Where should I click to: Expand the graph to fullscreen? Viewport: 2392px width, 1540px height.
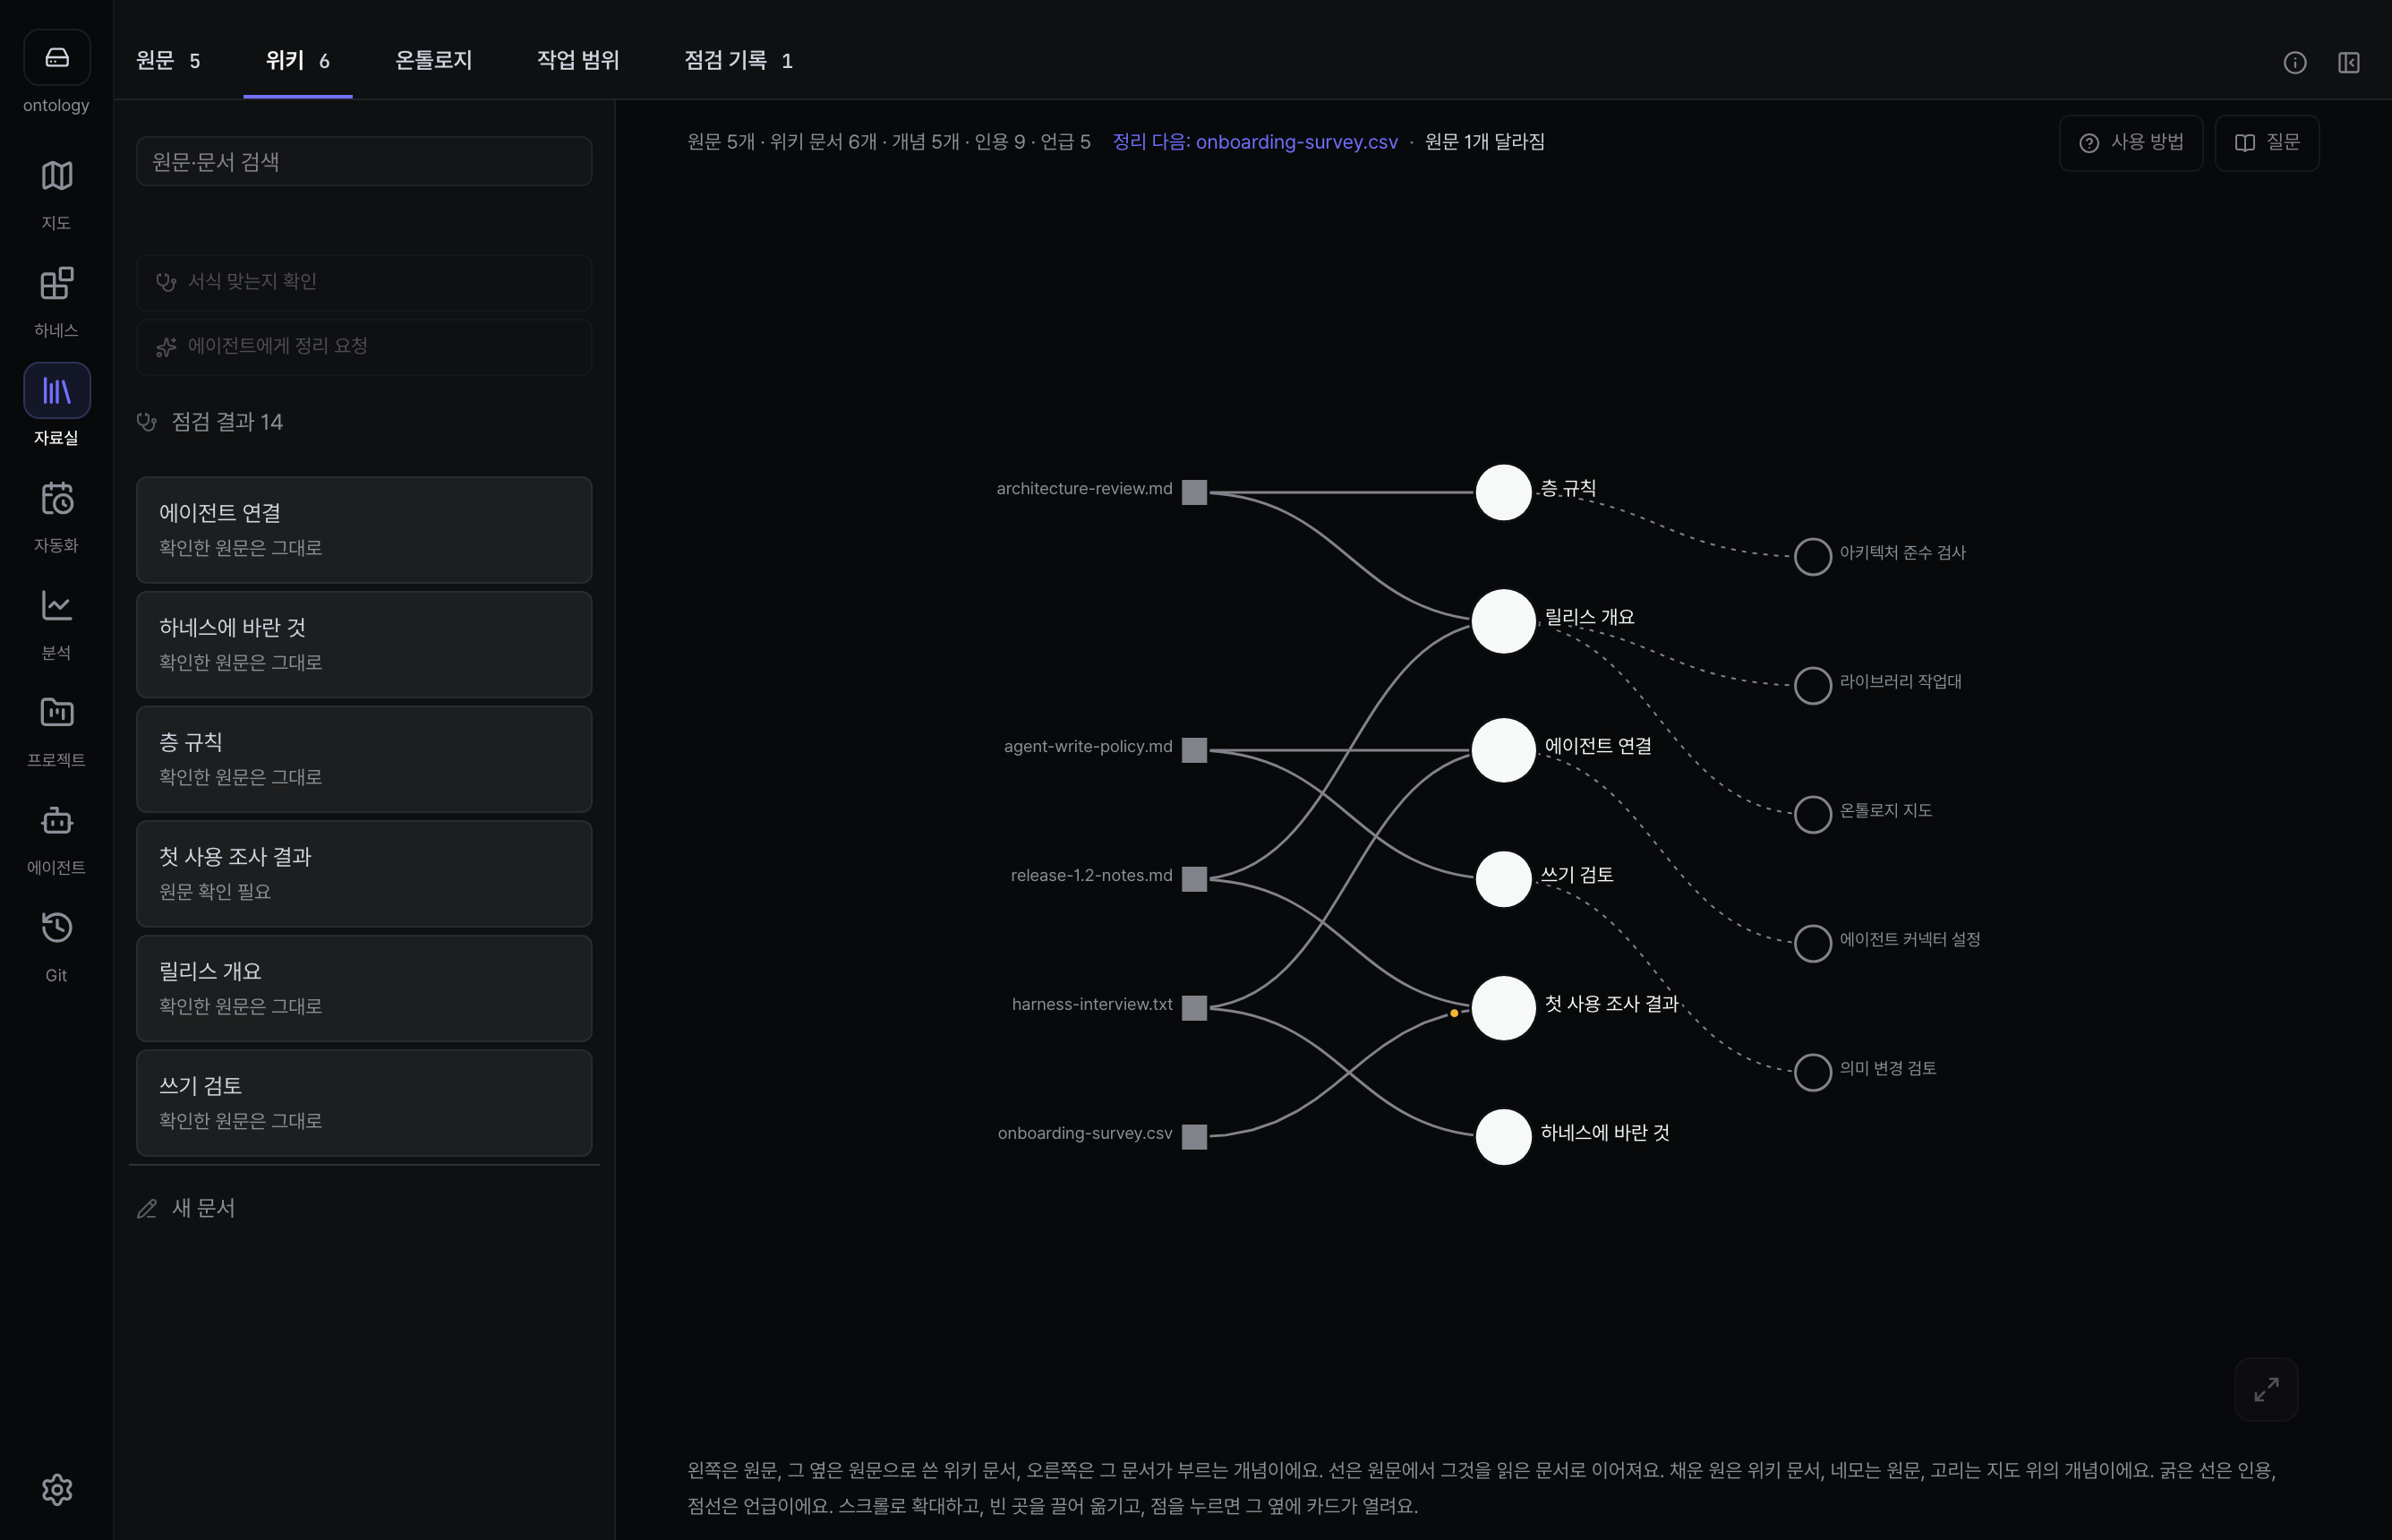2266,1389
